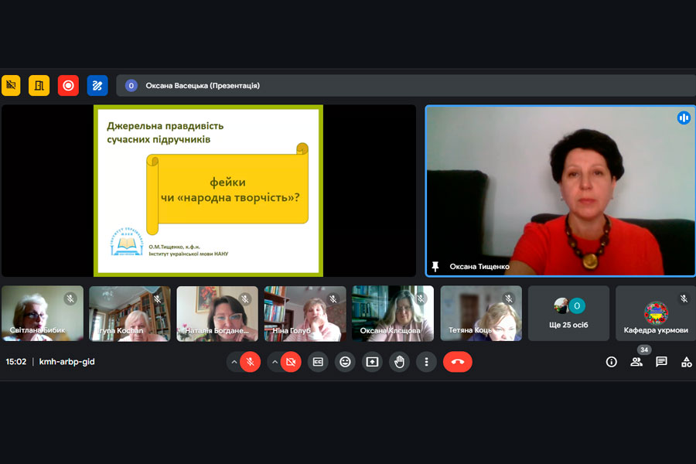
Task: Click the 15:02 time display
Action: click(16, 362)
